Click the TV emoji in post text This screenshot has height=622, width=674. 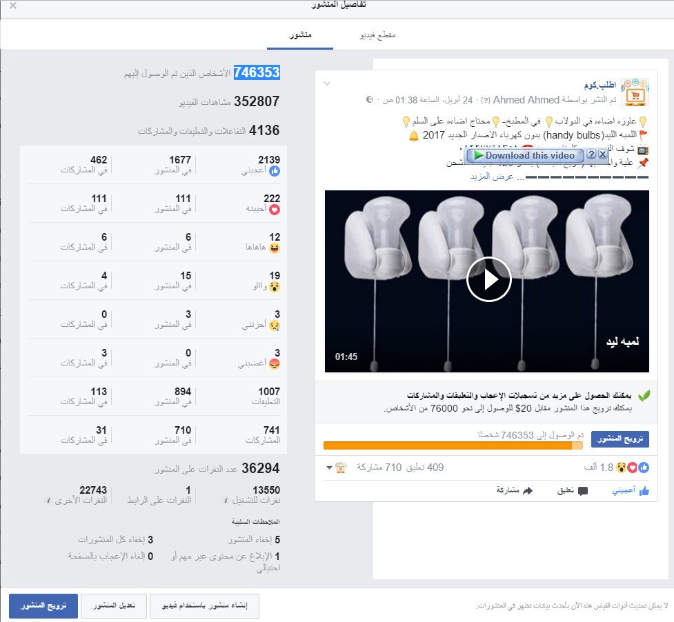click(643, 150)
